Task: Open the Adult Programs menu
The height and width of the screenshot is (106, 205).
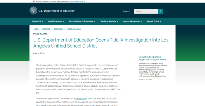Action: click(56, 21)
